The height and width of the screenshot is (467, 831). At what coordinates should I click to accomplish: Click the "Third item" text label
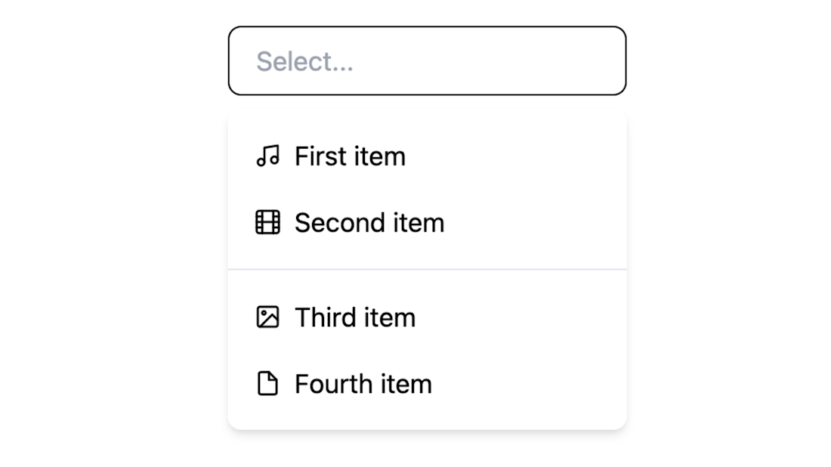[x=355, y=317]
